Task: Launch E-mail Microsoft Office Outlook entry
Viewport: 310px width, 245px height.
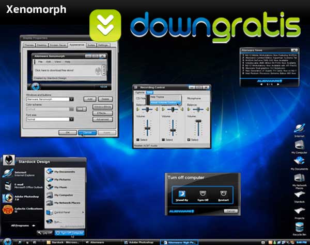Action: (x=22, y=186)
